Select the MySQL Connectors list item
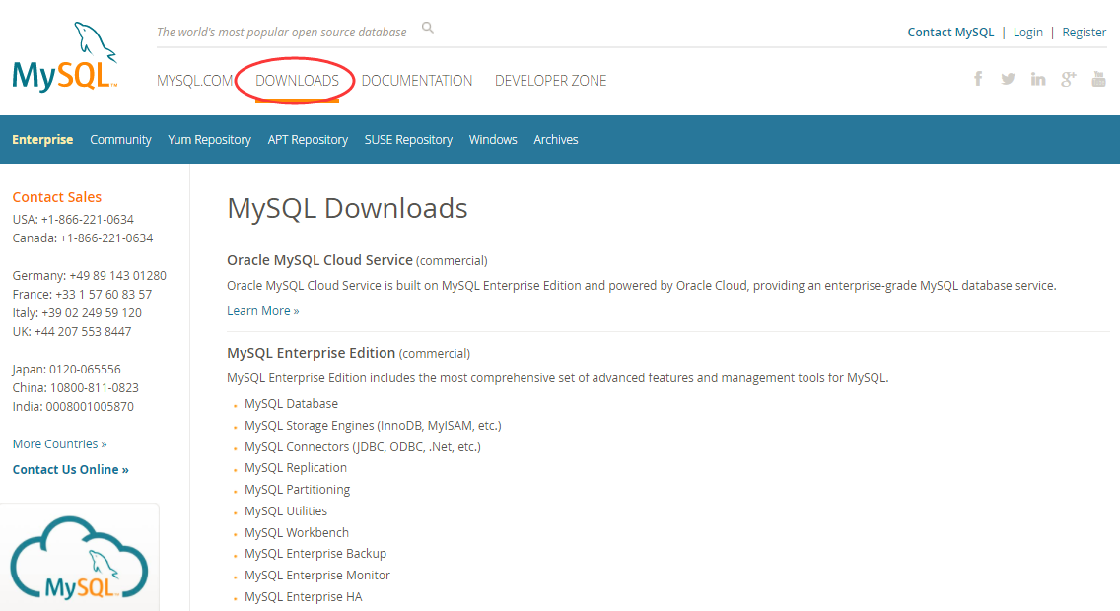Screen dimensions: 1120x611 (x=363, y=446)
